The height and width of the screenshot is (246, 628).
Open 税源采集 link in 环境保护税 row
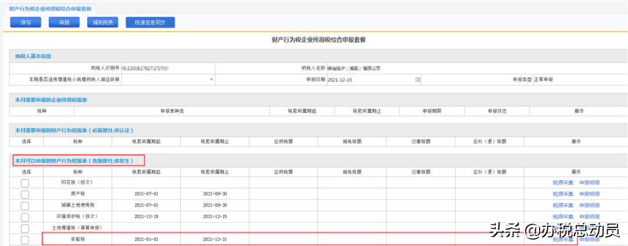[x=563, y=216]
